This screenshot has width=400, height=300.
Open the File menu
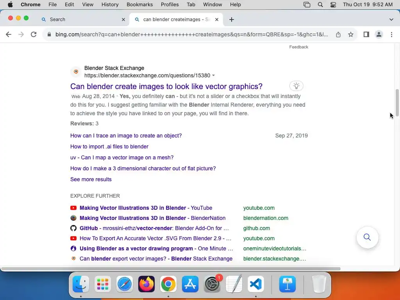[53, 5]
